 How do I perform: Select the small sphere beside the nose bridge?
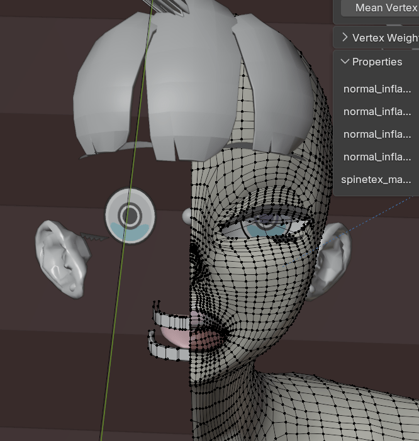pos(187,216)
